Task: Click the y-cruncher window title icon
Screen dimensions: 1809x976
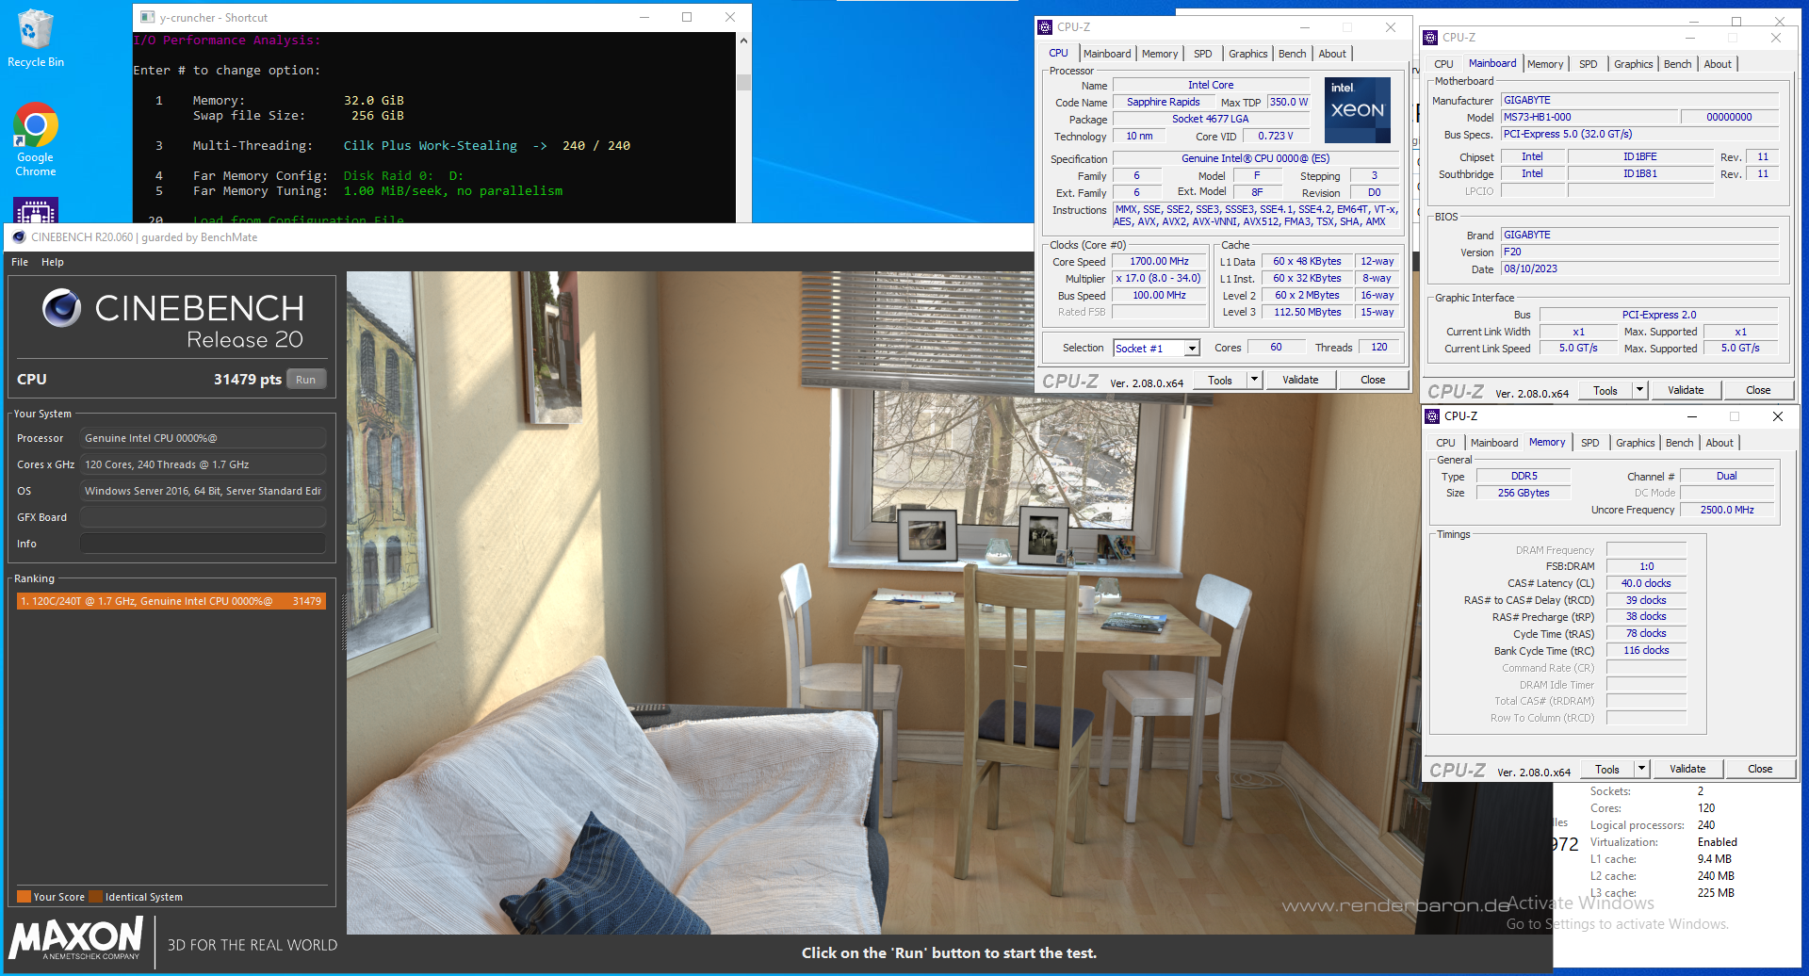Action: click(x=147, y=18)
